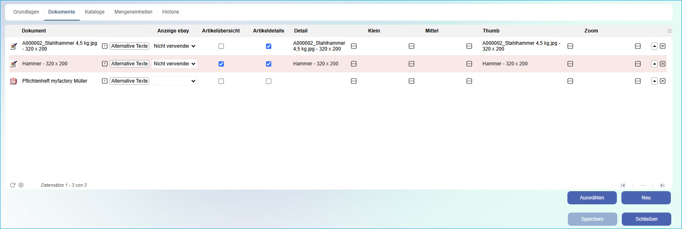Uncheck Artikeldetails for Hammer row
The width and height of the screenshot is (682, 229).
tap(268, 64)
